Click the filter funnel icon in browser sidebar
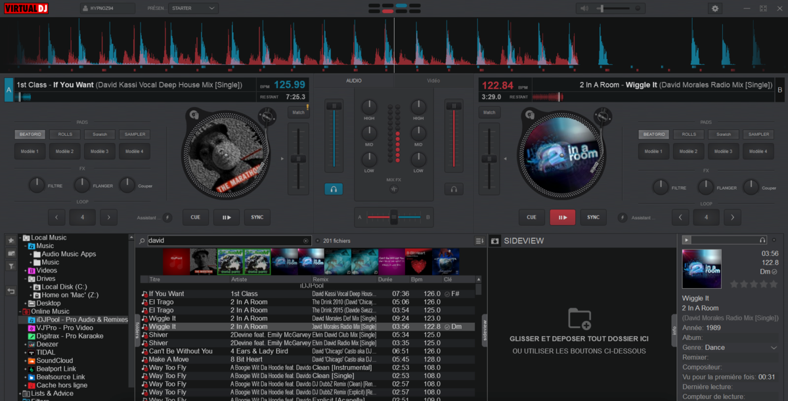Viewport: 788px width, 401px height. [11, 266]
